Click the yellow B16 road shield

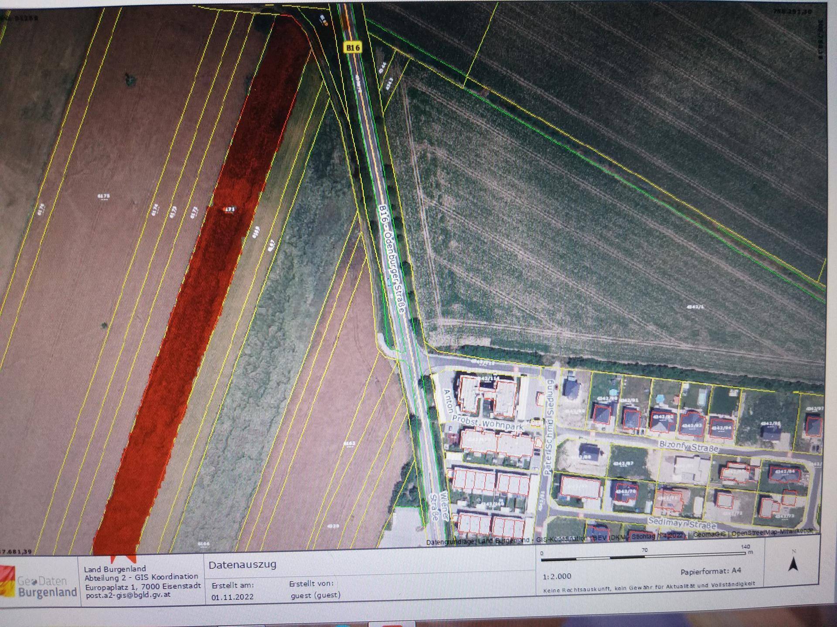(x=352, y=47)
